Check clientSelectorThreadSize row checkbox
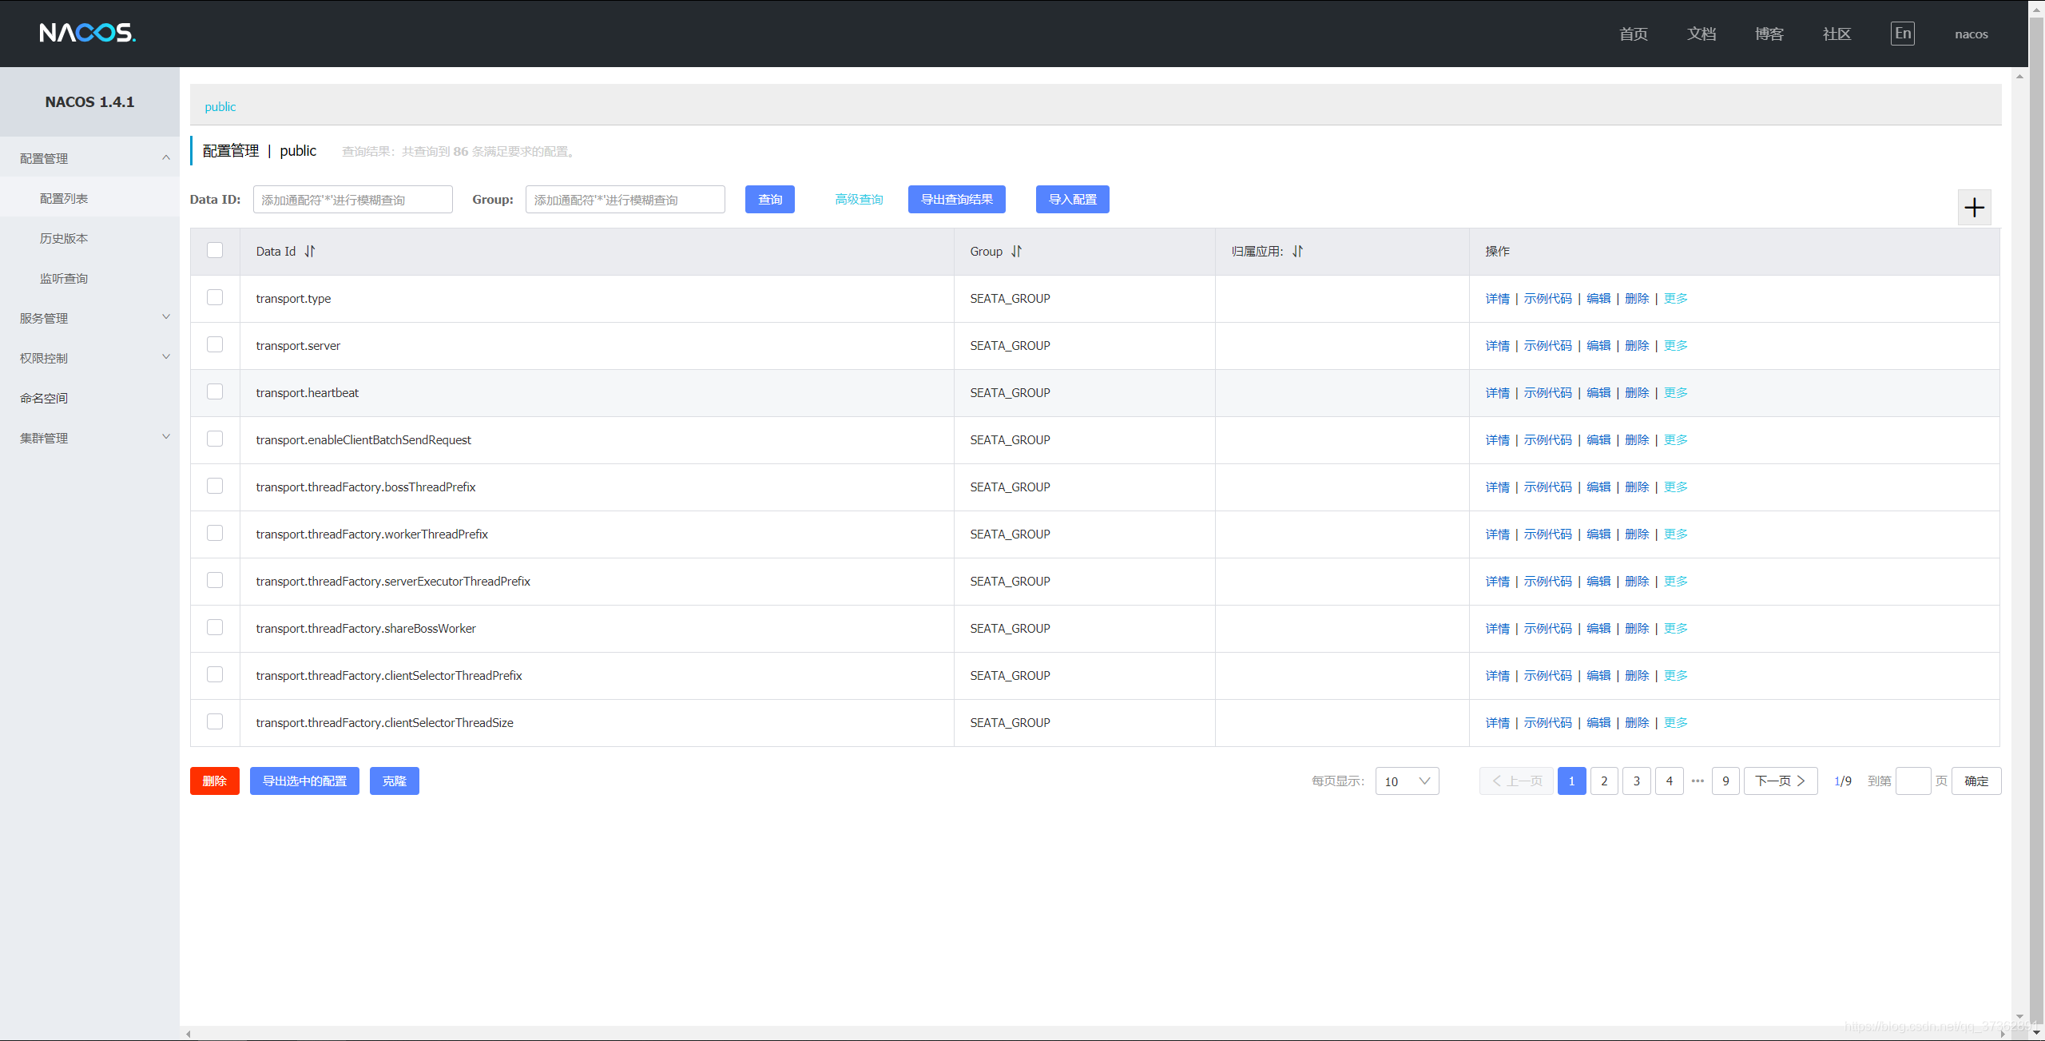Screen dimensions: 2045x1041 click(x=215, y=721)
